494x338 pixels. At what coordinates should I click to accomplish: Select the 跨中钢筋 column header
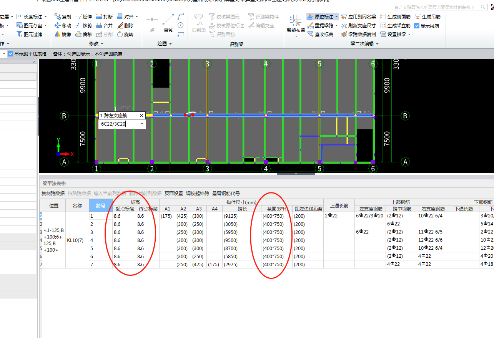point(402,209)
